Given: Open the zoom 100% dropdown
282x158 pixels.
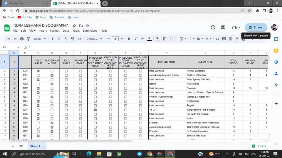Looking at the screenshot, I should (x=40, y=39).
